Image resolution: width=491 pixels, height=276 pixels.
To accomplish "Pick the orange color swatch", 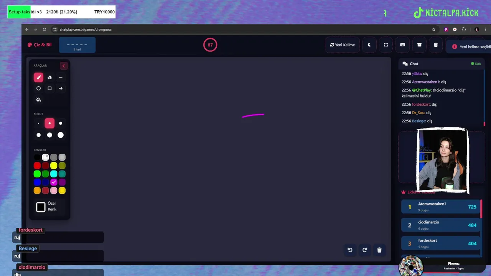I will click(x=37, y=191).
